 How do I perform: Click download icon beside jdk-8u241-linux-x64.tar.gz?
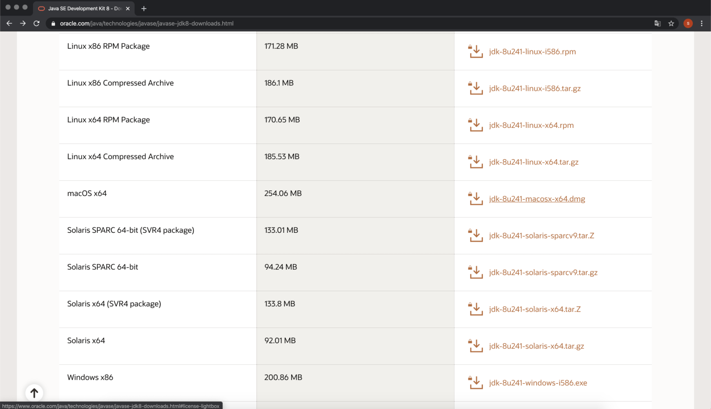click(476, 162)
